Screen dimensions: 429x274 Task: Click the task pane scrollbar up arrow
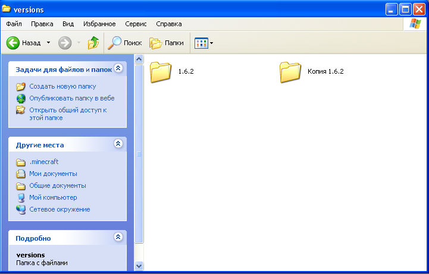click(139, 59)
